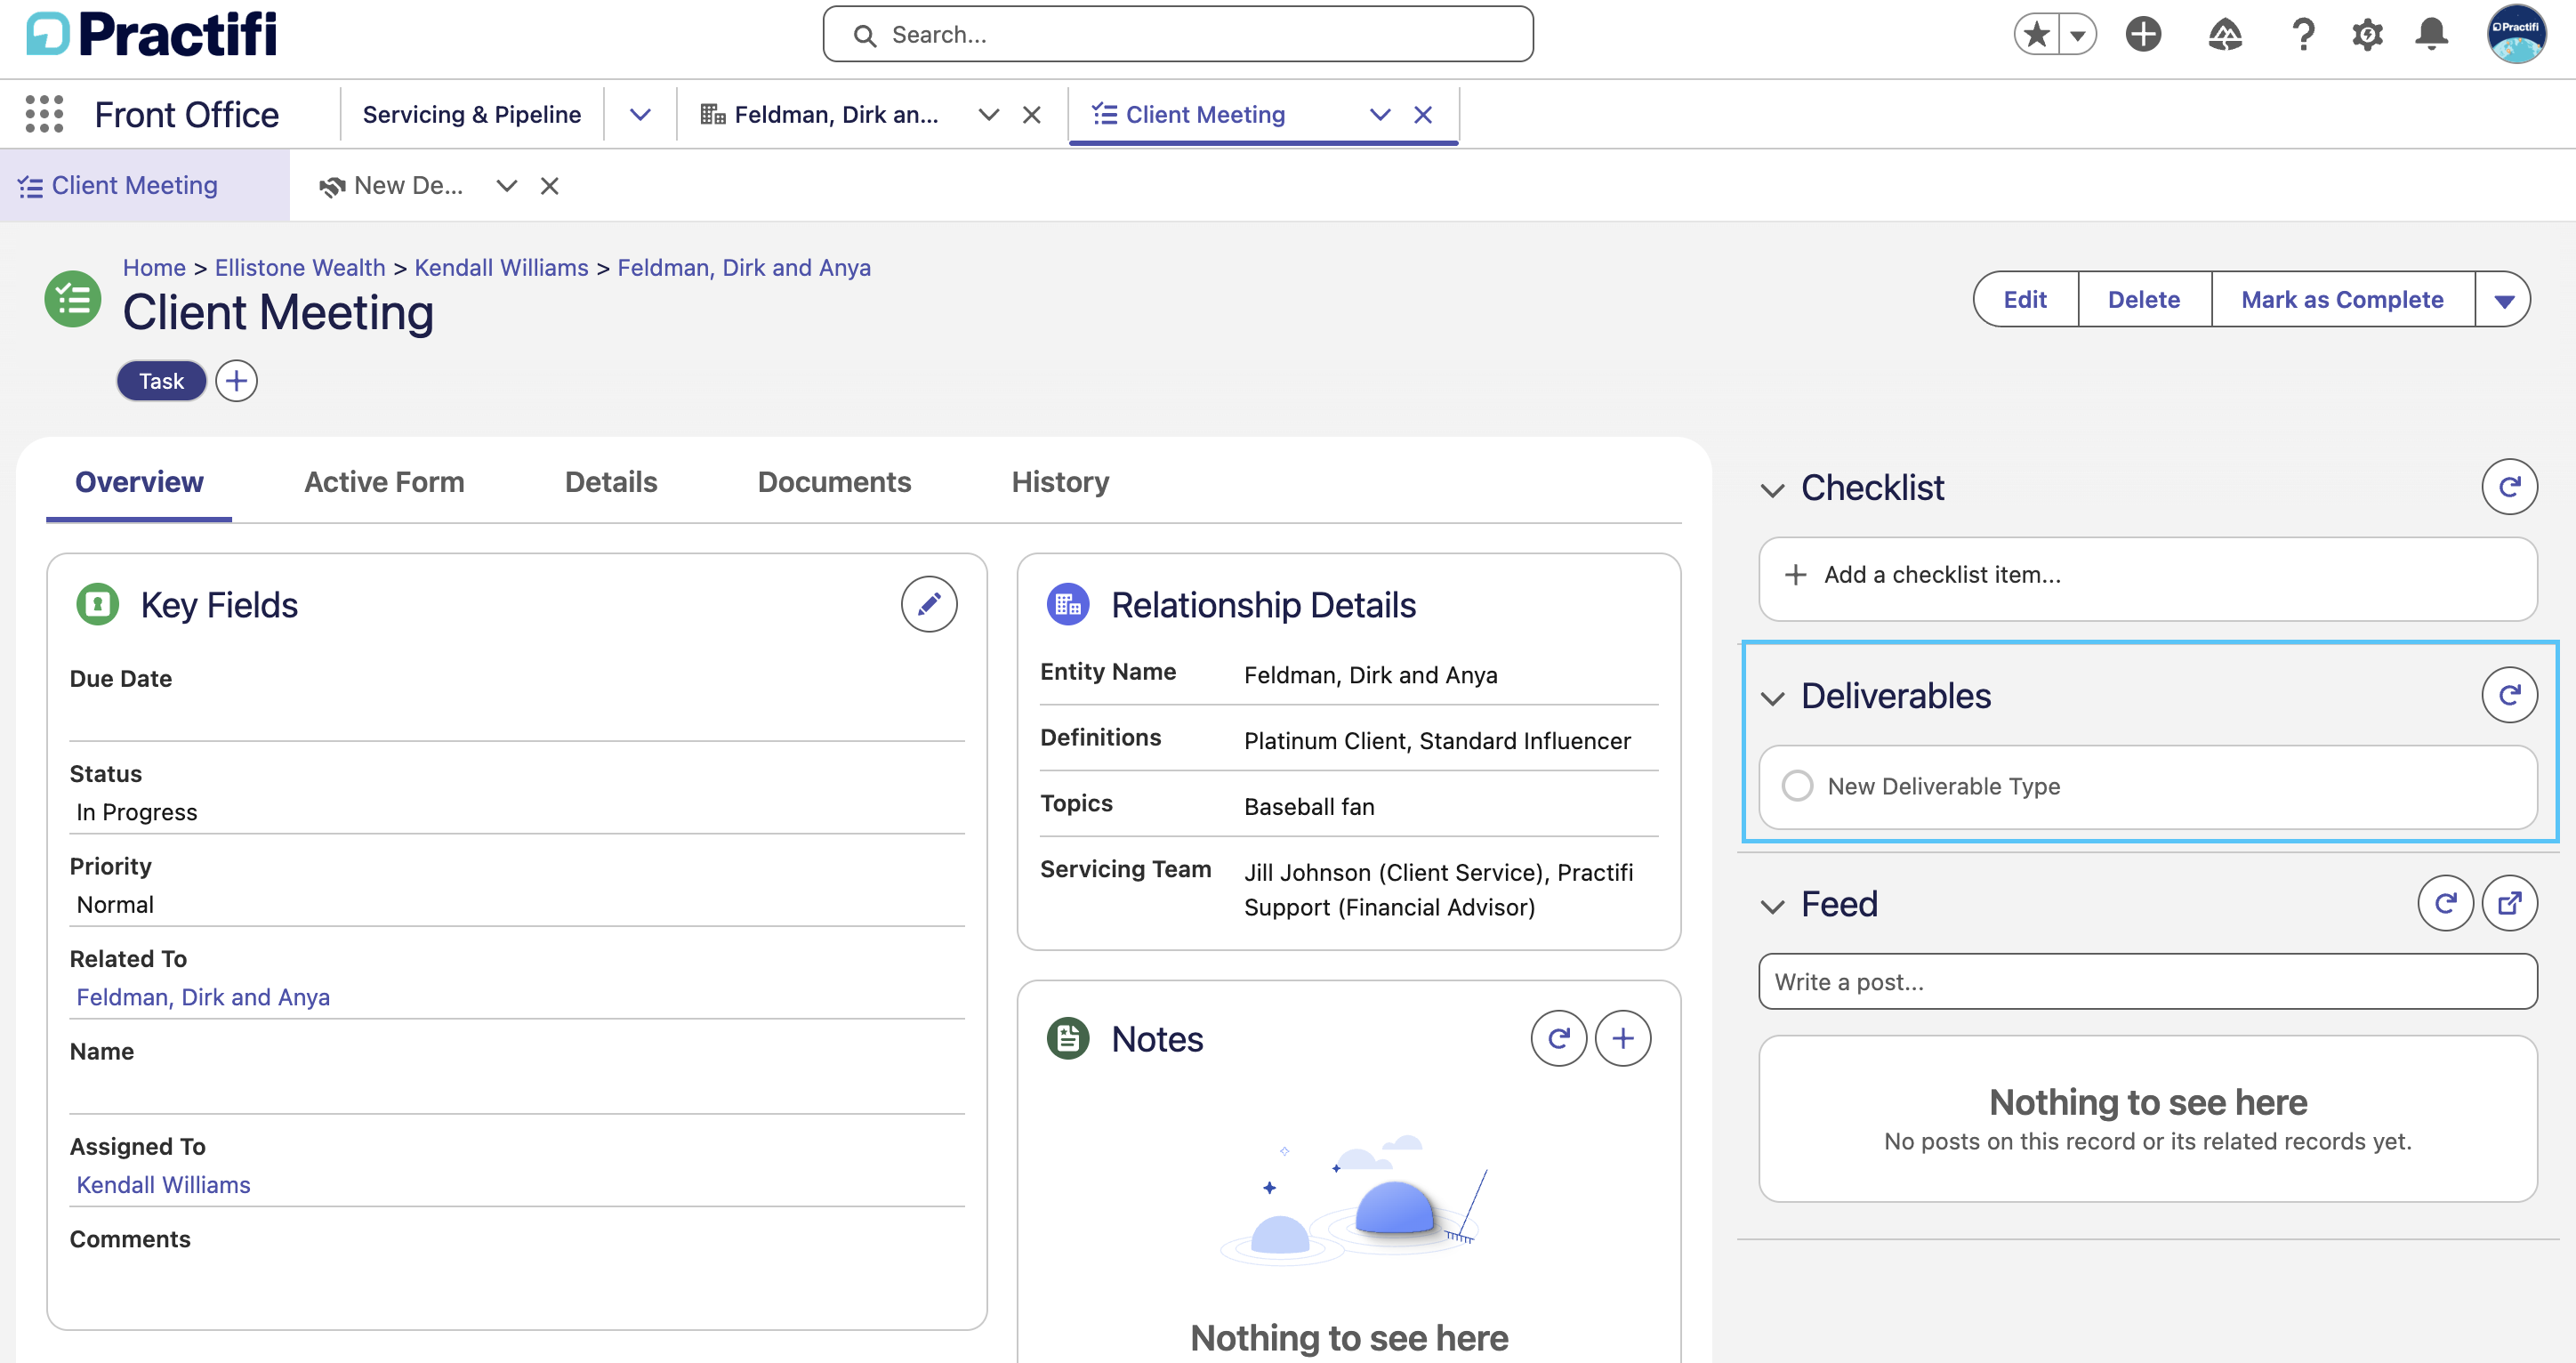2576x1363 pixels.
Task: Open the Ellistone Wealth breadcrumb link
Action: pos(300,267)
